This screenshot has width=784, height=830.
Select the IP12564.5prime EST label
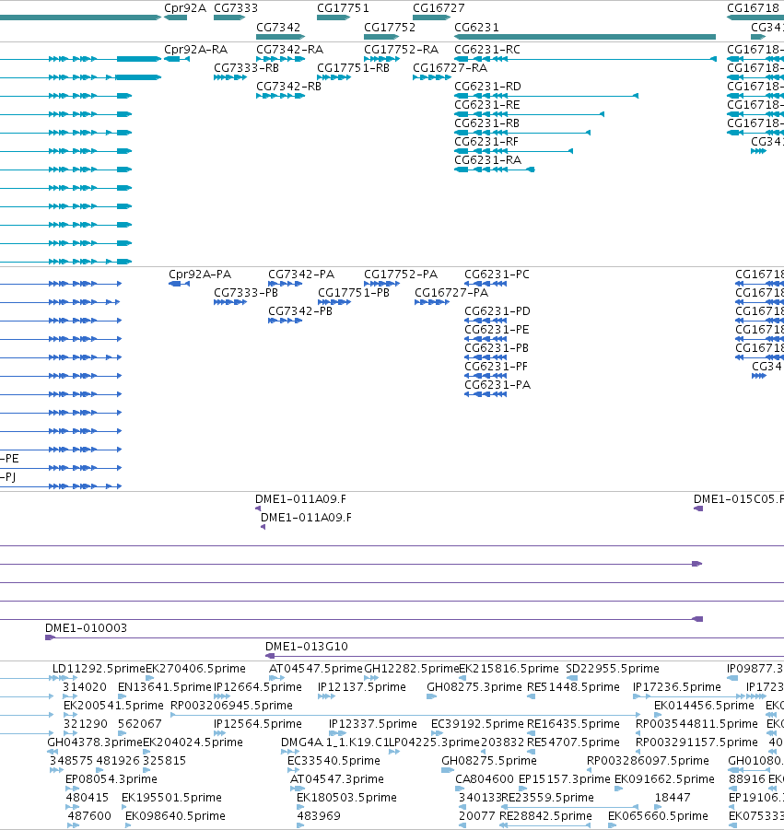[x=258, y=724]
